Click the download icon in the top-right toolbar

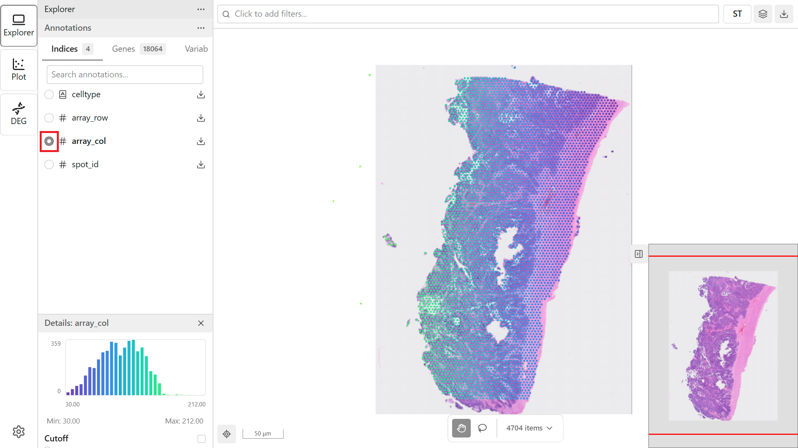point(784,14)
